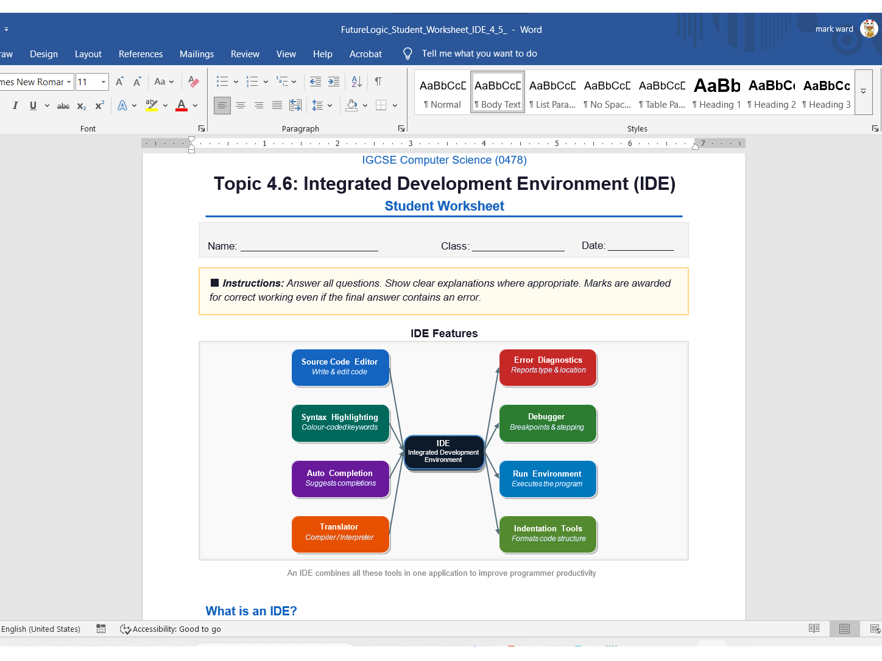This screenshot has width=882, height=661.
Task: Click English (United States) language
Action: click(41, 629)
